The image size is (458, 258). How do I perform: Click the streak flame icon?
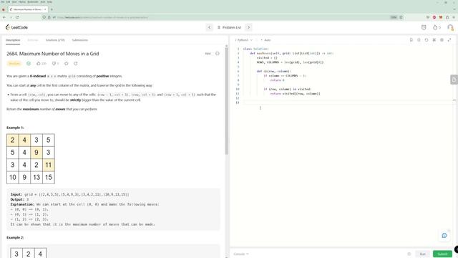tap(435, 27)
